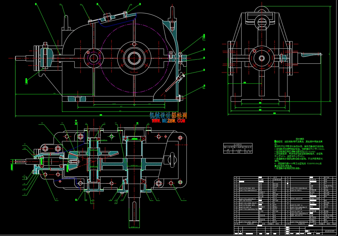Select the magenta pitch circle of large gear
This screenshot has height=236, width=338.
[x=134, y=58]
